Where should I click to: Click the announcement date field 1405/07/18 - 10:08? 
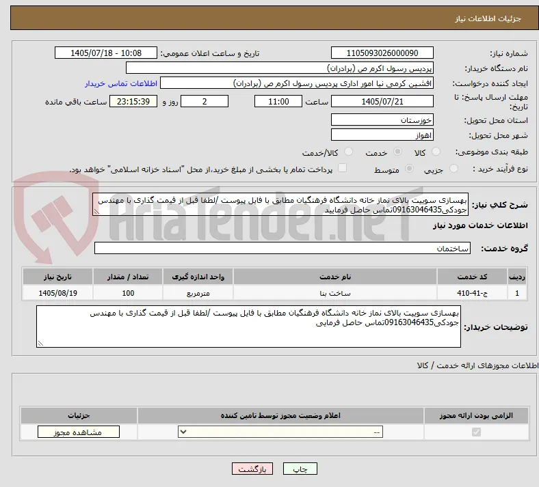pos(106,53)
